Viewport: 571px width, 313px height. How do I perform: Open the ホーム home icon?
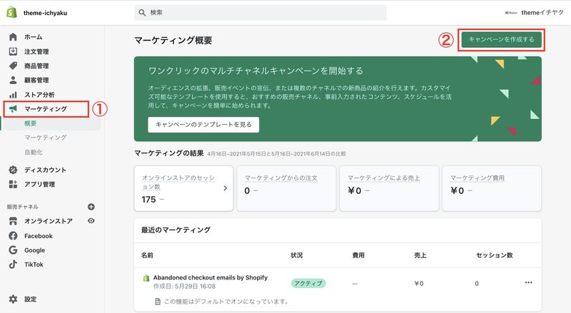13,37
